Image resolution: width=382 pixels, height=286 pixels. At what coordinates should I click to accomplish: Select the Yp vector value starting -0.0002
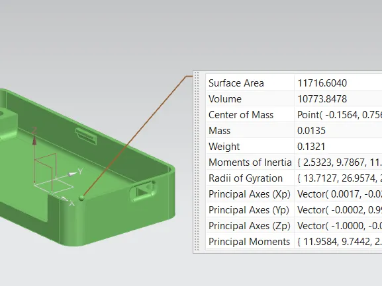click(x=340, y=210)
